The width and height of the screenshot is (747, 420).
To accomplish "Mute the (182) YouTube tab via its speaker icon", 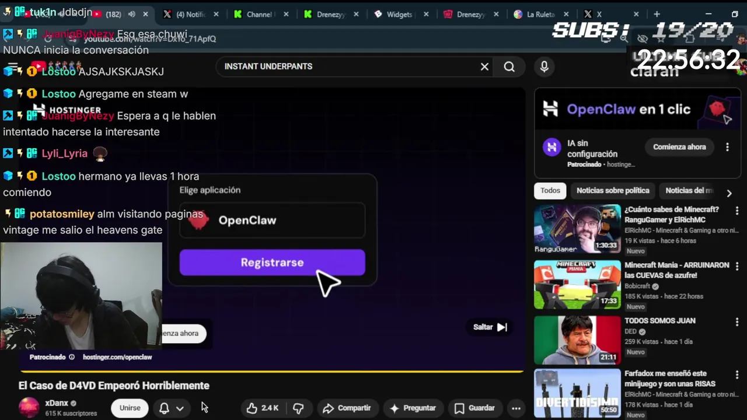I will [132, 14].
